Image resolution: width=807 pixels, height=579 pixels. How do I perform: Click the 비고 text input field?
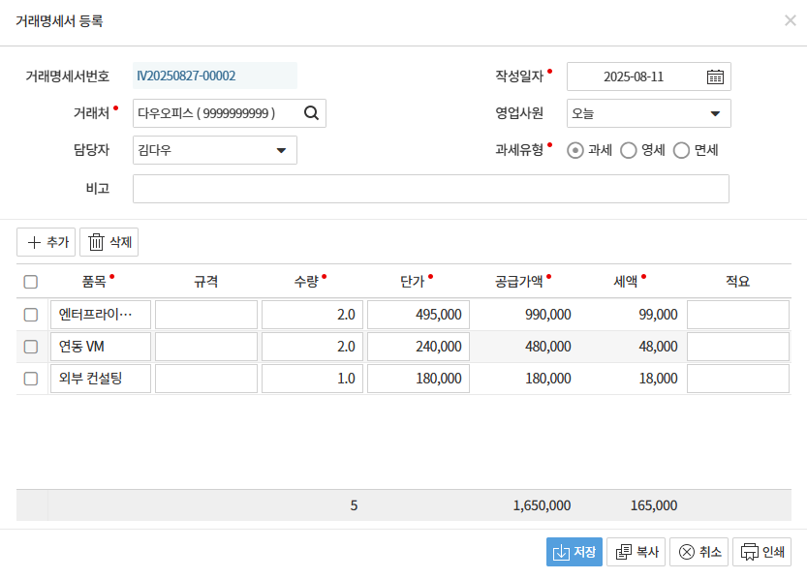[430, 189]
